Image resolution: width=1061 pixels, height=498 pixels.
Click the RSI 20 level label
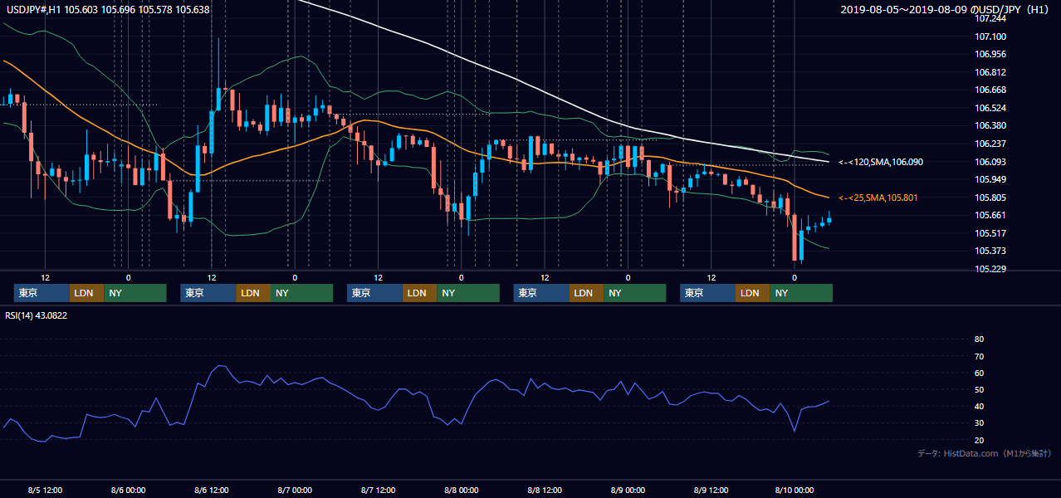[x=979, y=440]
